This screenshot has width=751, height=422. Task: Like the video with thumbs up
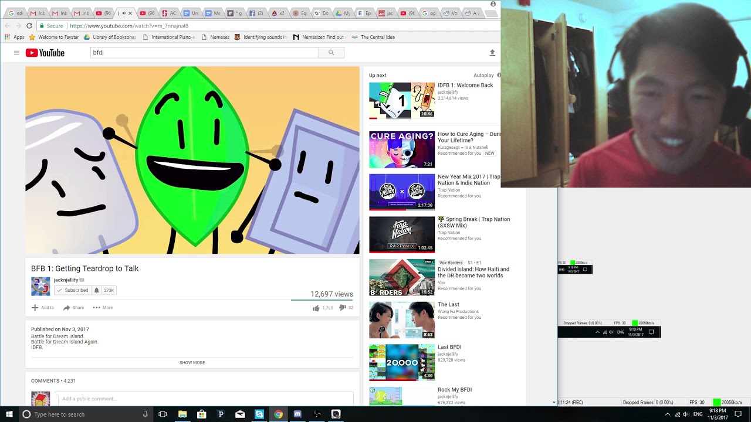click(x=316, y=308)
